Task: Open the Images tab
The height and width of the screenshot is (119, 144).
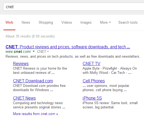Action: pyautogui.click(x=86, y=23)
